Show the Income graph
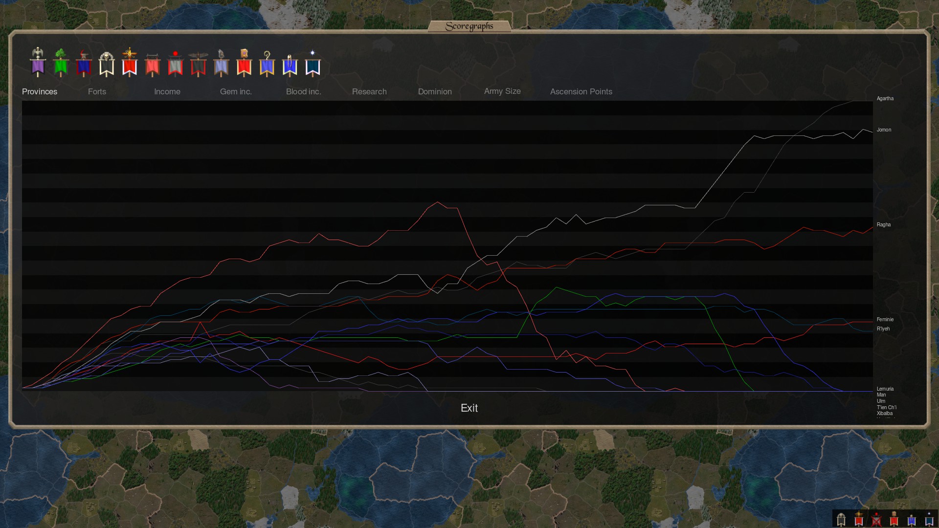 [x=167, y=91]
